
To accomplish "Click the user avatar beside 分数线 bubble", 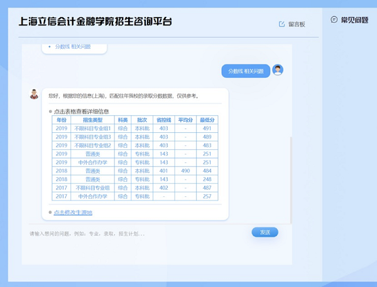I will tap(278, 70).
